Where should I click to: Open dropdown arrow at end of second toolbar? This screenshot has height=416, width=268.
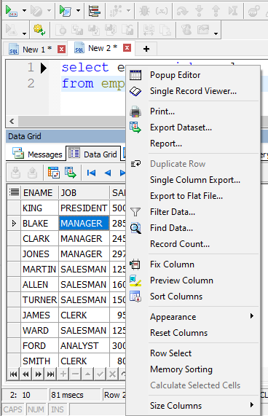[x=216, y=34]
